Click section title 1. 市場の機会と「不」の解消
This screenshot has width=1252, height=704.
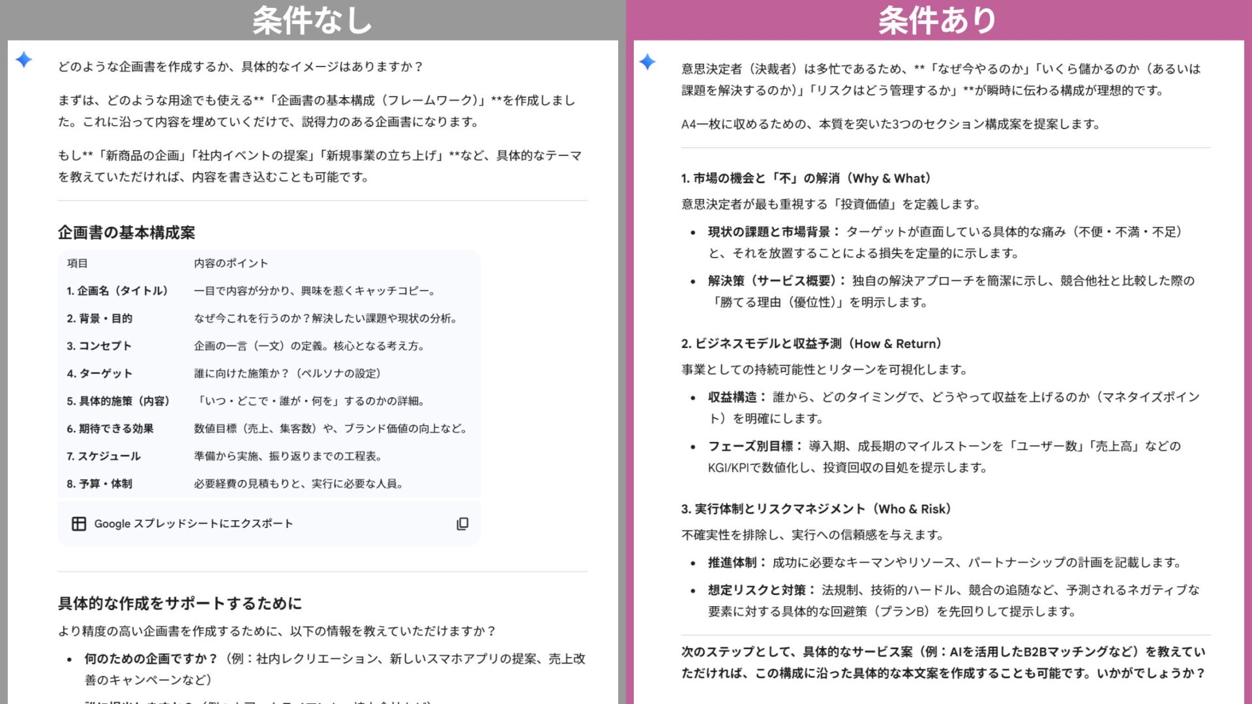point(805,178)
